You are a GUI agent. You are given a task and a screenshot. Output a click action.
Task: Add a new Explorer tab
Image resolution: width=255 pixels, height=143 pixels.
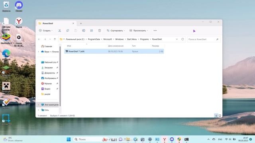point(81,23)
